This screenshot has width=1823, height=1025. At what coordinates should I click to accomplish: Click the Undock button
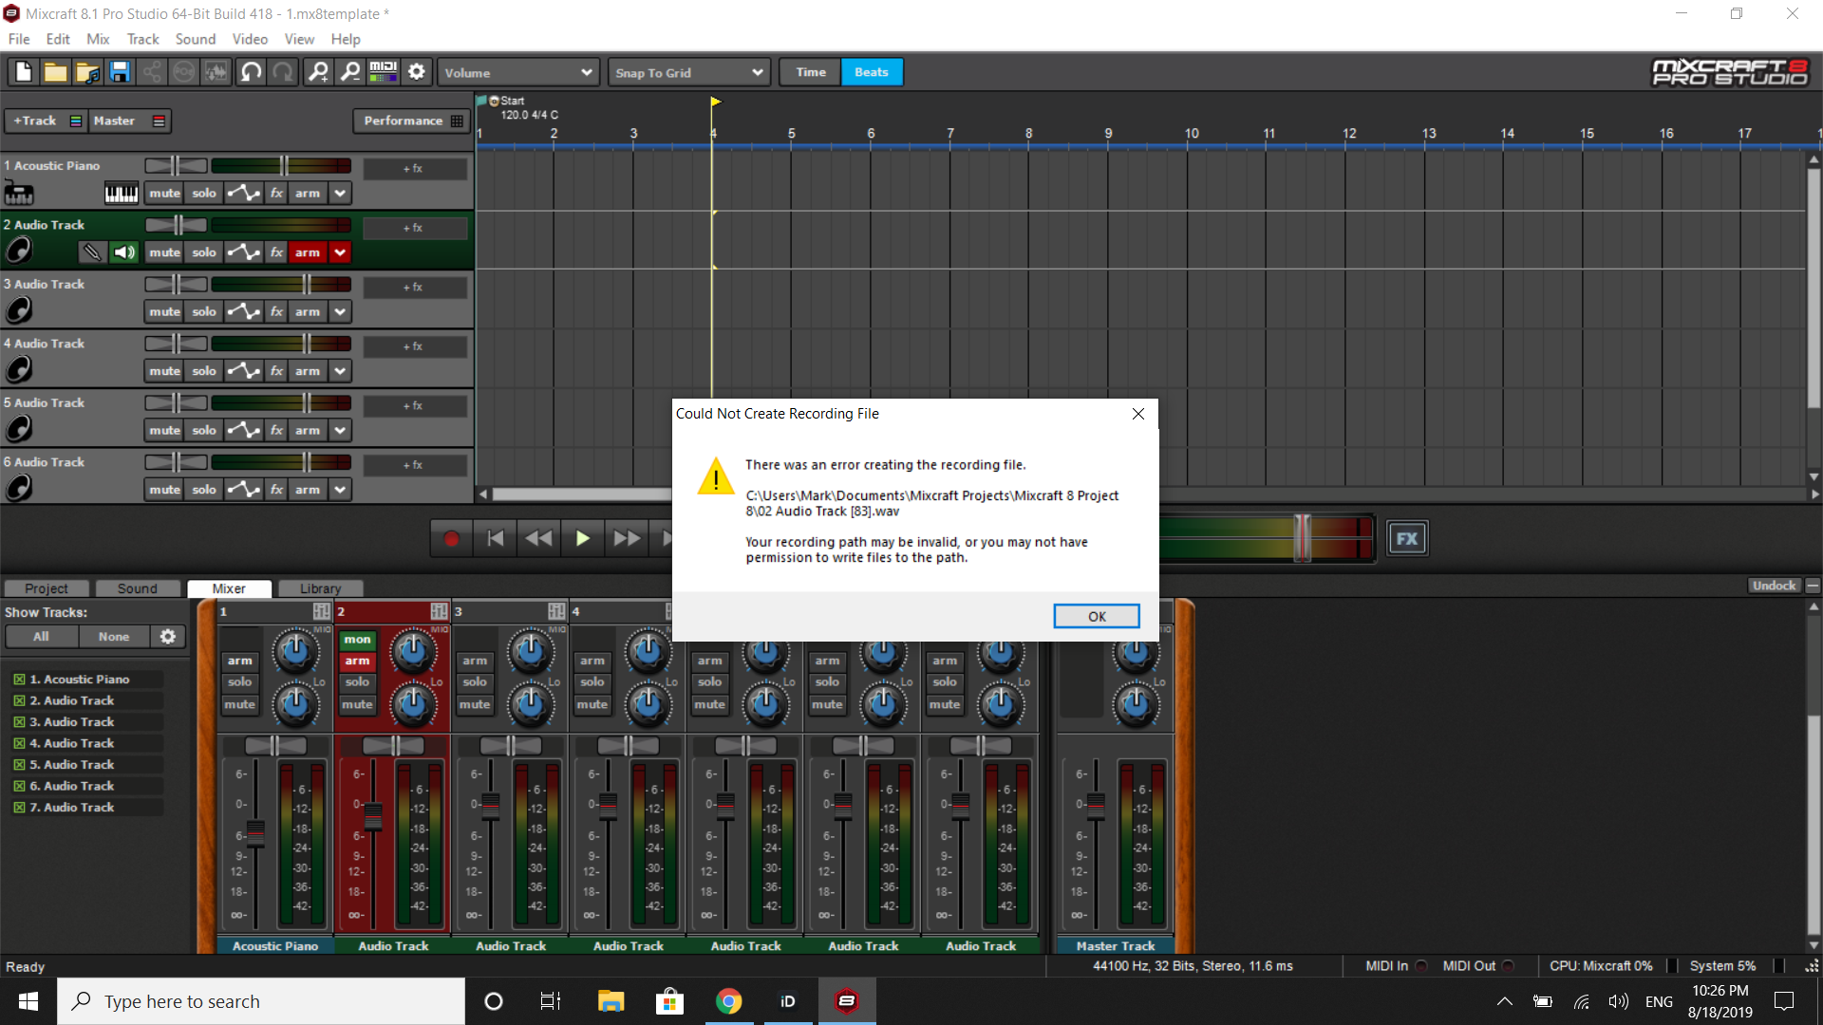(1774, 586)
